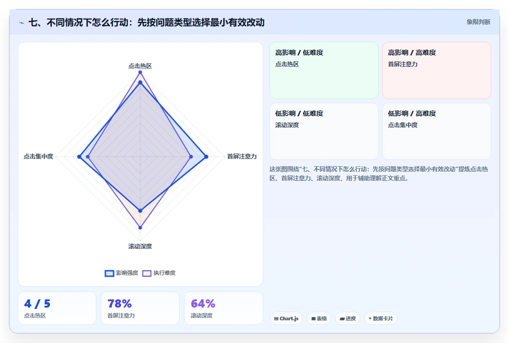Viewport: 509px width, 343px height.
Task: Click the 执行难度 data point on 首屏注意力 axis
Action: click(x=191, y=157)
